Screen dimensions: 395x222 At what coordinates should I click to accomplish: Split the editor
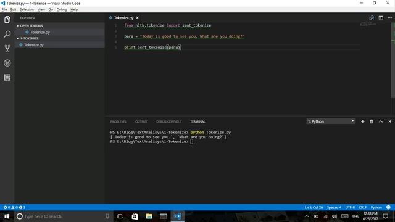tap(381, 18)
